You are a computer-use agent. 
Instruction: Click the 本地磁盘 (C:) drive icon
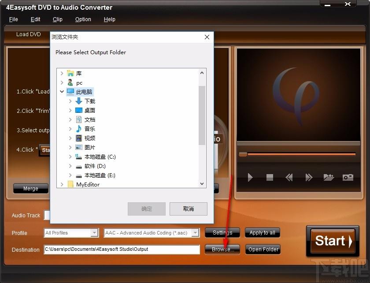(79, 156)
